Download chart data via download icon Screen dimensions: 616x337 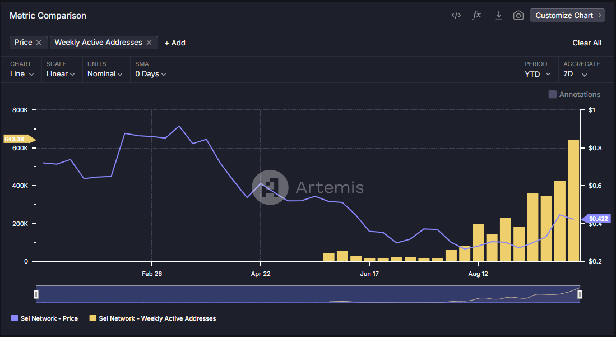click(498, 15)
